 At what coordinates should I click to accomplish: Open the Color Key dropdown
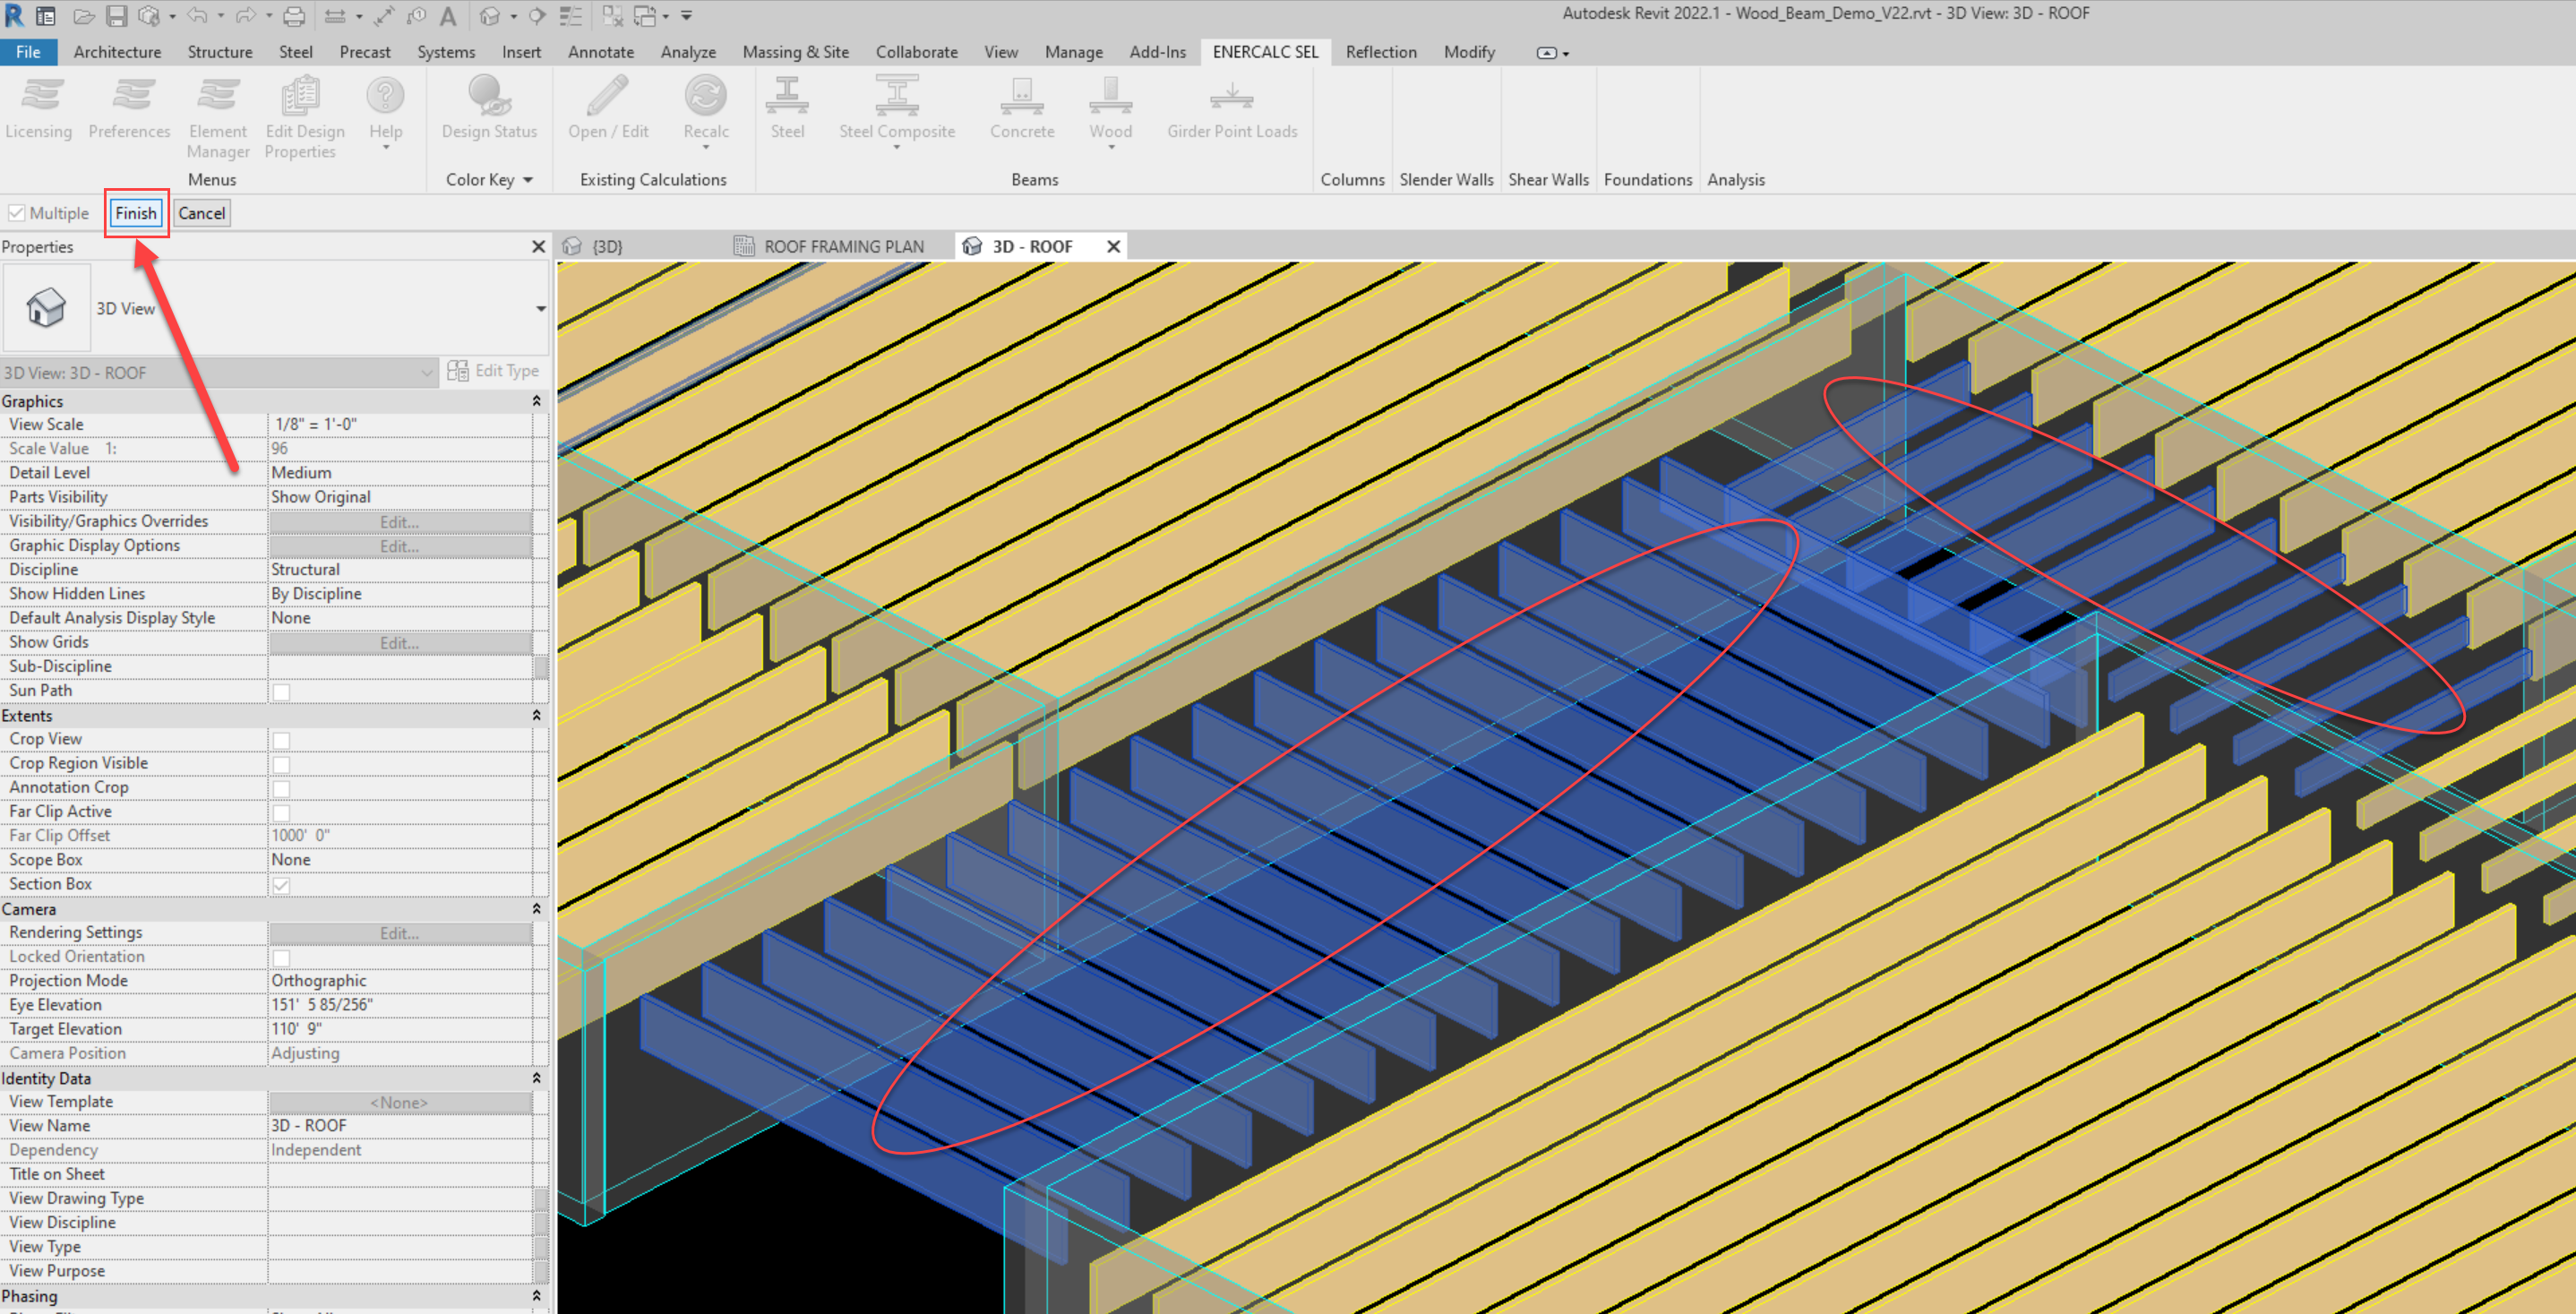489,180
